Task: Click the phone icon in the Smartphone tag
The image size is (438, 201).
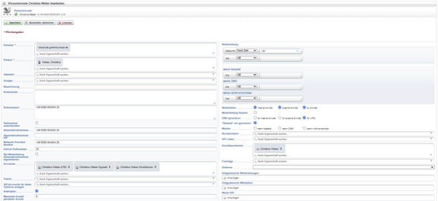Action: tap(118, 167)
